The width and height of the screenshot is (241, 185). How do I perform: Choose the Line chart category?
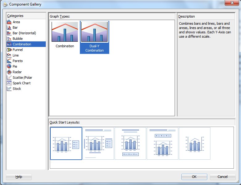coord(15,55)
